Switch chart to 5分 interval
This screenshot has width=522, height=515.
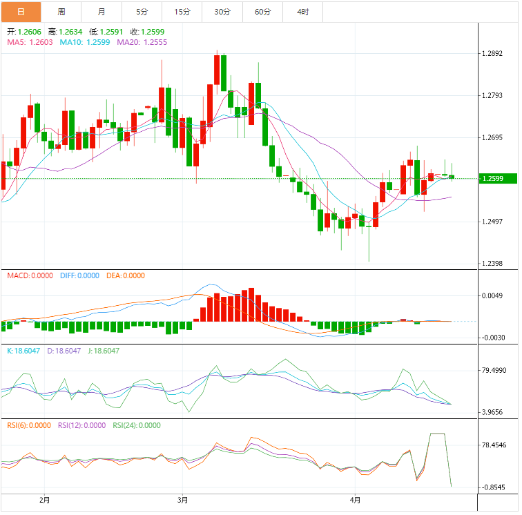pos(142,12)
